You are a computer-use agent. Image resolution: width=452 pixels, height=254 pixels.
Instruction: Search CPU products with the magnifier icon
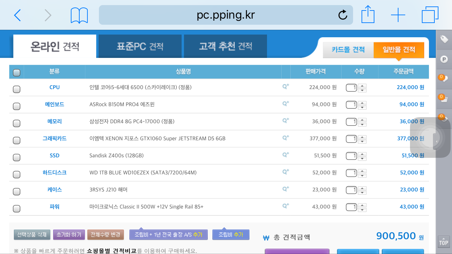tap(286, 87)
